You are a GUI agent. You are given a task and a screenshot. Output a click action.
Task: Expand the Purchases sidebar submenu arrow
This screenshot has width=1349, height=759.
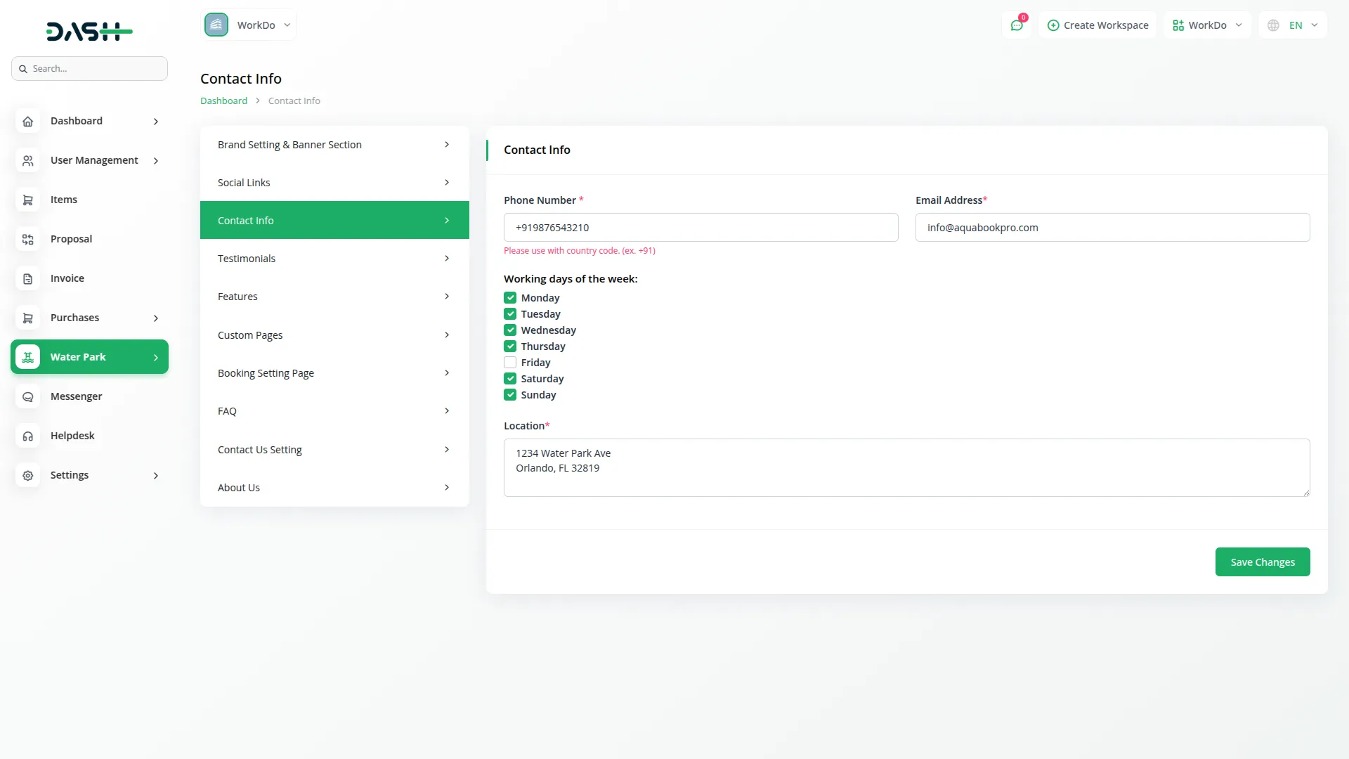point(156,318)
